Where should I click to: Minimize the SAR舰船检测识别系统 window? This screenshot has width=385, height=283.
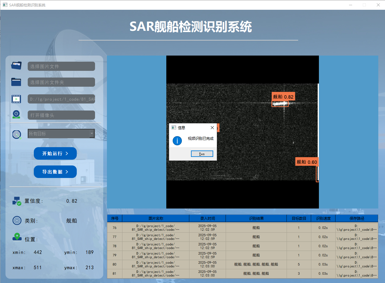(351, 5)
